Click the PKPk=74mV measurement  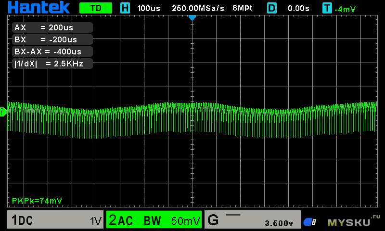coord(37,201)
